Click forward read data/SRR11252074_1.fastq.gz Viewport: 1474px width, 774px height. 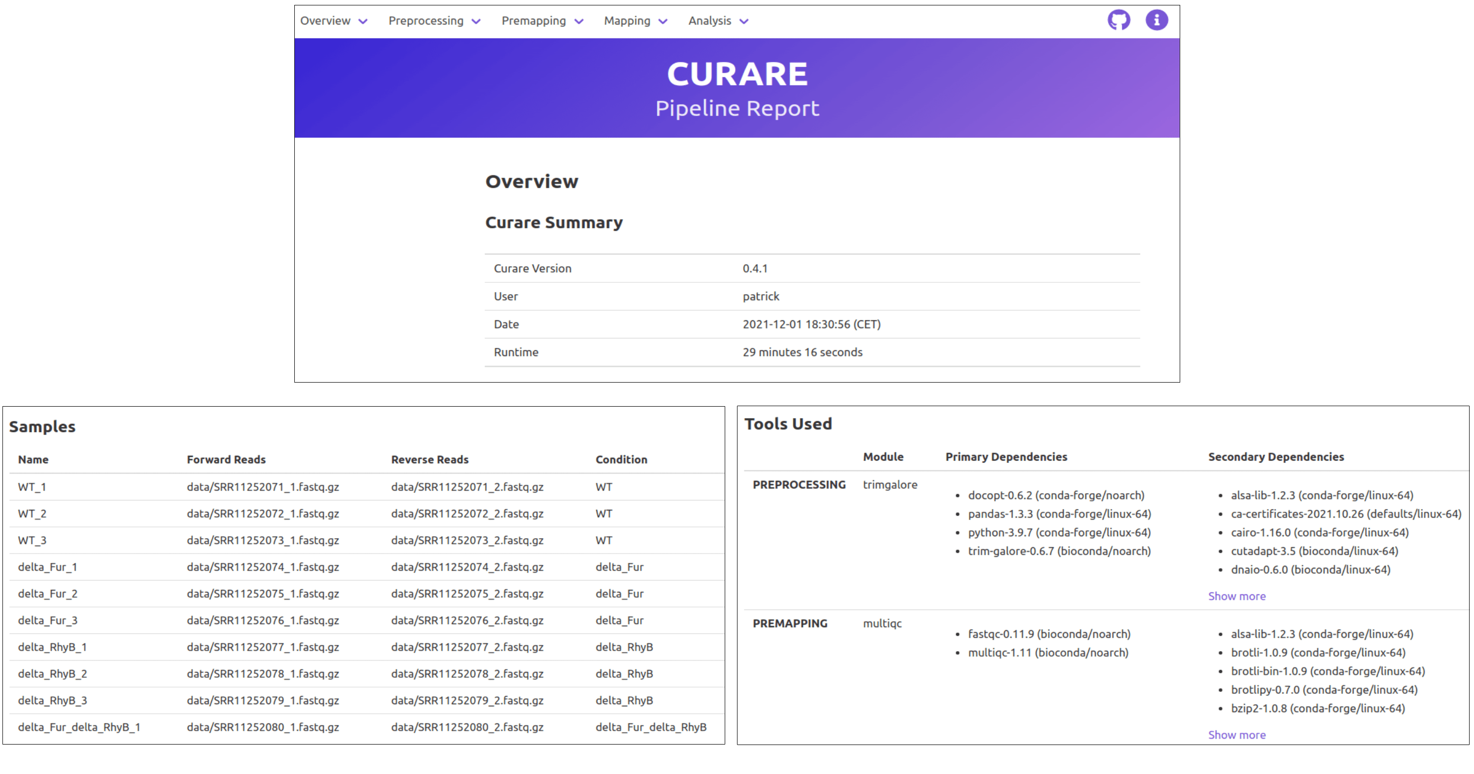[263, 567]
